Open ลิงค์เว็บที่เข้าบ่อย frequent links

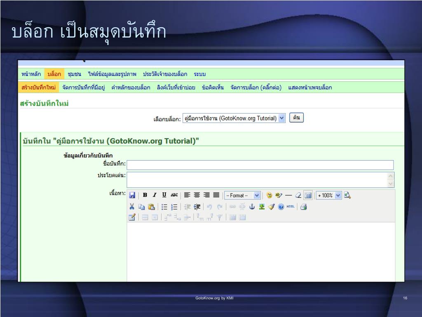pos(176,88)
